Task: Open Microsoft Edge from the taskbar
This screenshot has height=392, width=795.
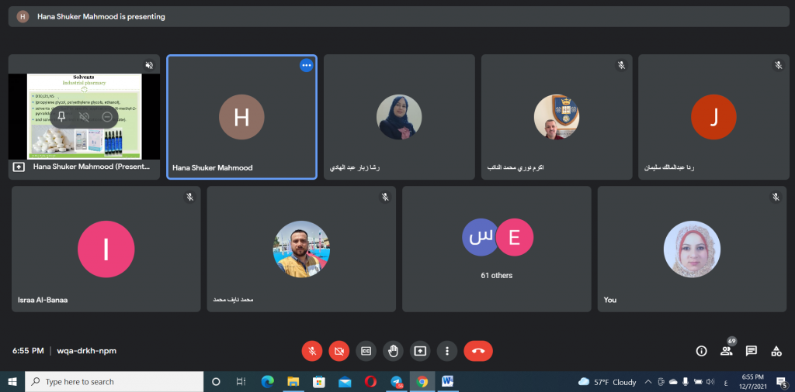Action: pyautogui.click(x=268, y=381)
